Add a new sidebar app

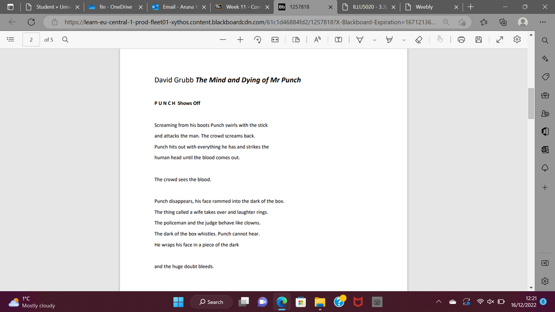click(545, 188)
